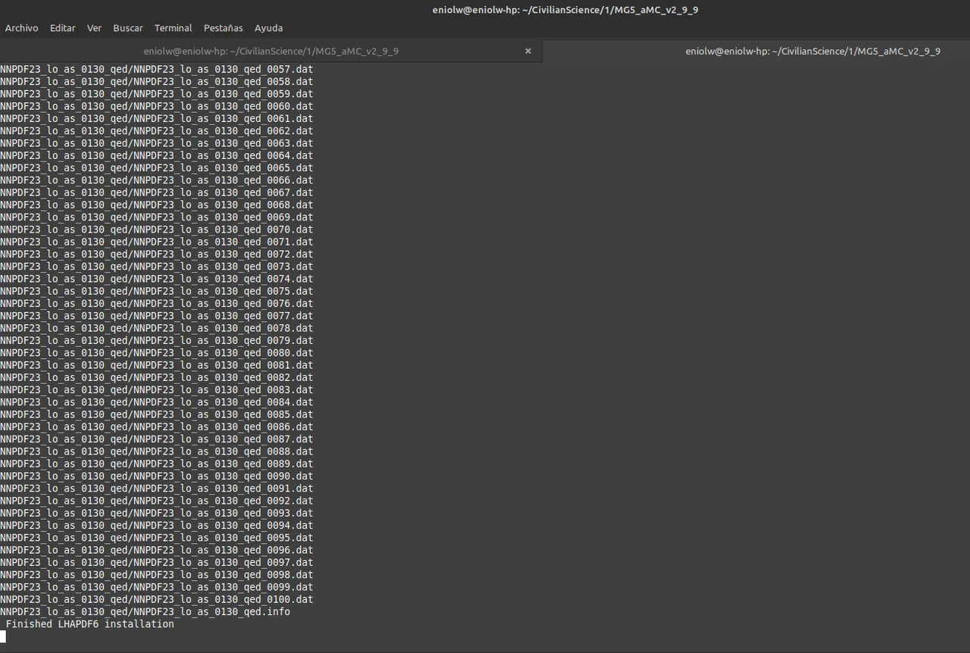Click the line ending in qed_0094.dat
Viewport: 970px width, 653px height.
pyautogui.click(x=156, y=525)
